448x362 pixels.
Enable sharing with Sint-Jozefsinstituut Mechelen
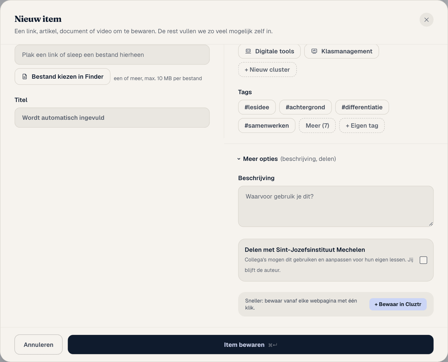pyautogui.click(x=423, y=260)
